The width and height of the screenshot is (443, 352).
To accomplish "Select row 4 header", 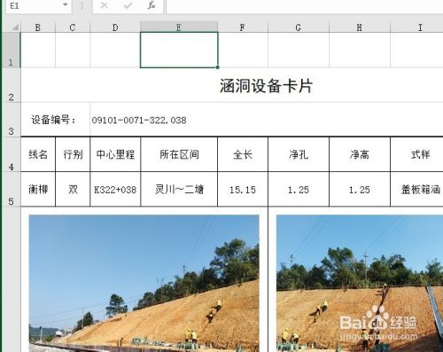I will point(11,154).
